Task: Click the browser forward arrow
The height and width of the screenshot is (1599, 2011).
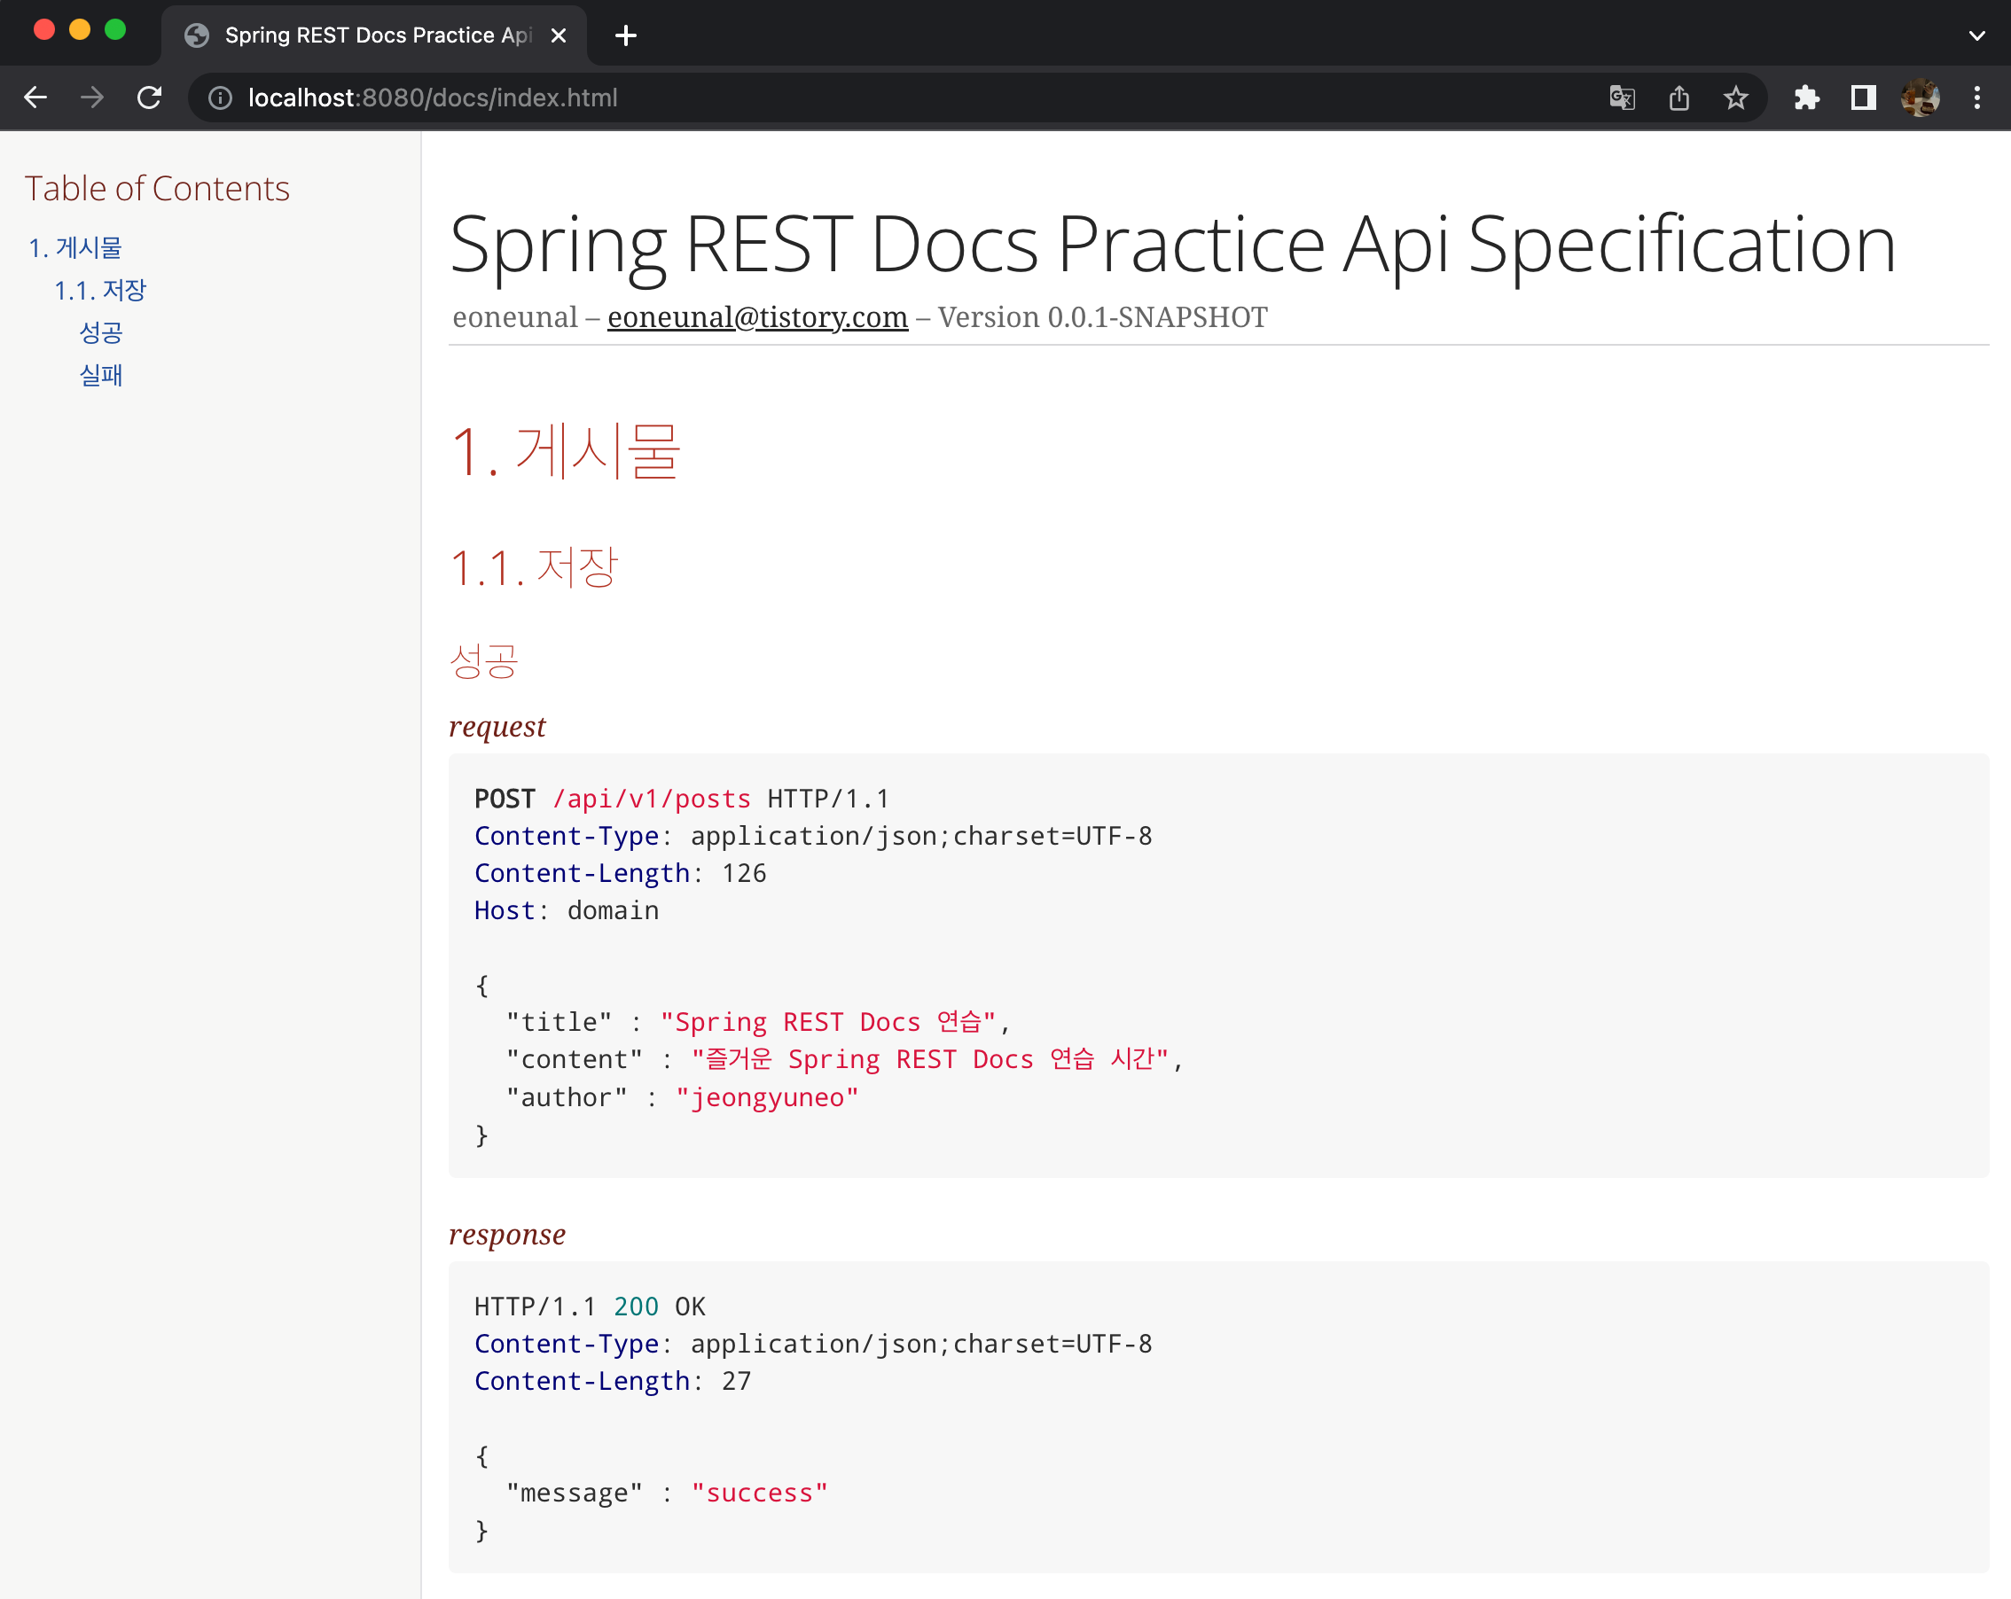Action: click(91, 97)
